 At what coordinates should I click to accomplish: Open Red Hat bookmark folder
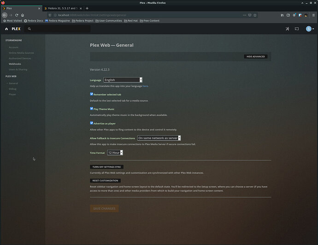[x=131, y=21]
